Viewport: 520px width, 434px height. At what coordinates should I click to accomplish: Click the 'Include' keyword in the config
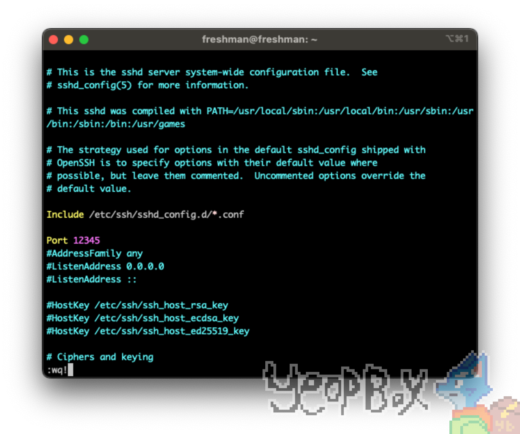(65, 214)
